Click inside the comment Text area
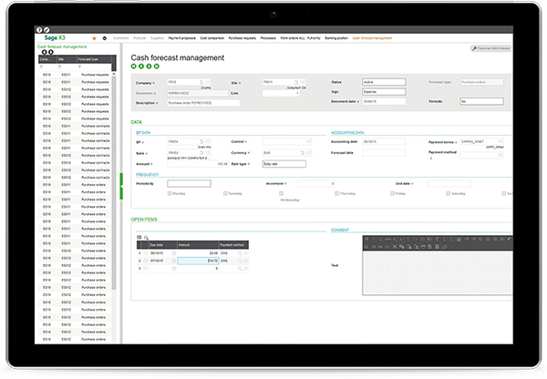The width and height of the screenshot is (547, 379). tap(438, 273)
